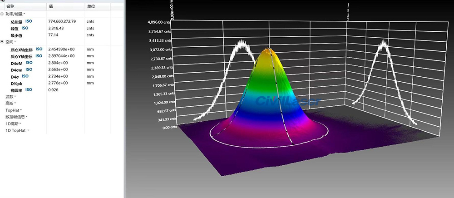Click the ISO badge beside D4σM
Image resolution: width=454 pixels, height=198 pixels.
(x=29, y=62)
